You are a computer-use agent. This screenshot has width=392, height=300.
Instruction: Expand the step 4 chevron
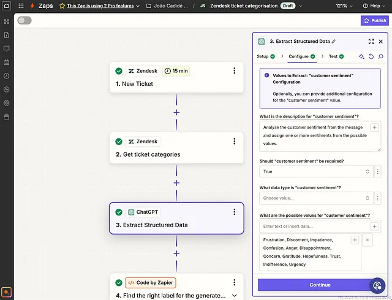234,296
